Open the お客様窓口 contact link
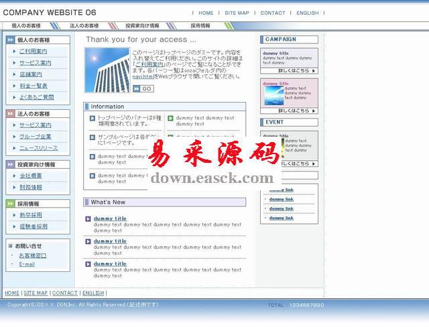This screenshot has height=327, width=429. click(x=33, y=255)
